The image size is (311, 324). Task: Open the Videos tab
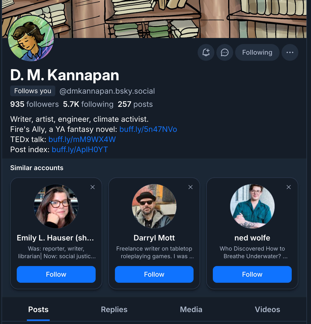tap(267, 309)
